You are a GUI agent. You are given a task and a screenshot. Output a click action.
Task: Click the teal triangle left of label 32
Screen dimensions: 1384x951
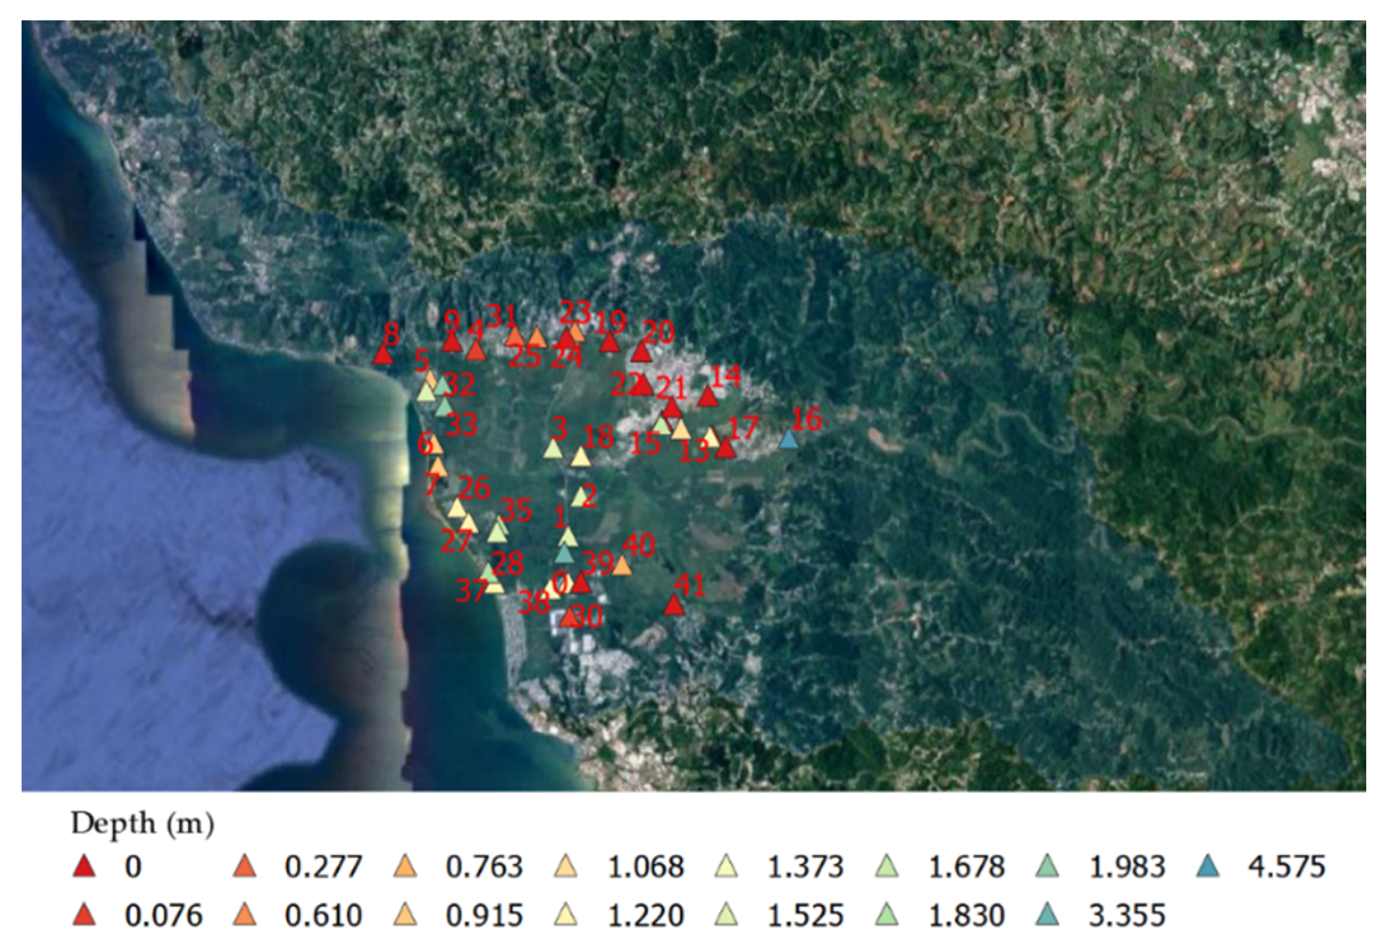pyautogui.click(x=441, y=385)
